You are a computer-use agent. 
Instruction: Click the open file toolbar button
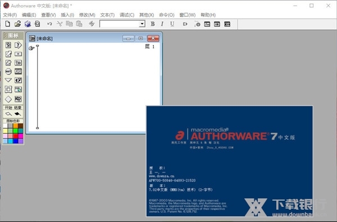(17, 24)
